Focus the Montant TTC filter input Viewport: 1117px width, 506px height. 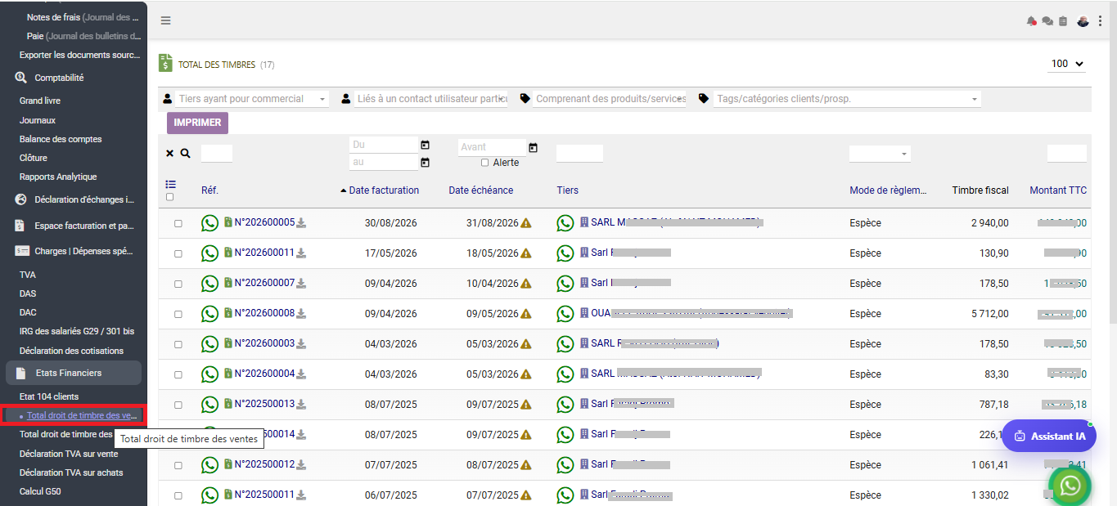1067,153
